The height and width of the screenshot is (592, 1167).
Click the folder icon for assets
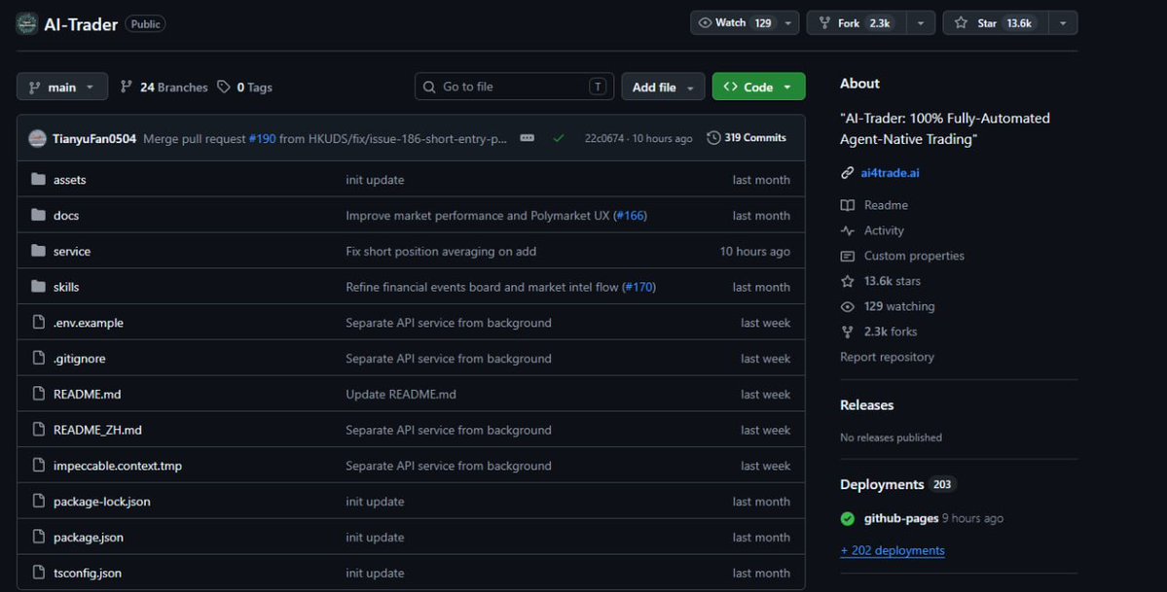click(x=39, y=179)
